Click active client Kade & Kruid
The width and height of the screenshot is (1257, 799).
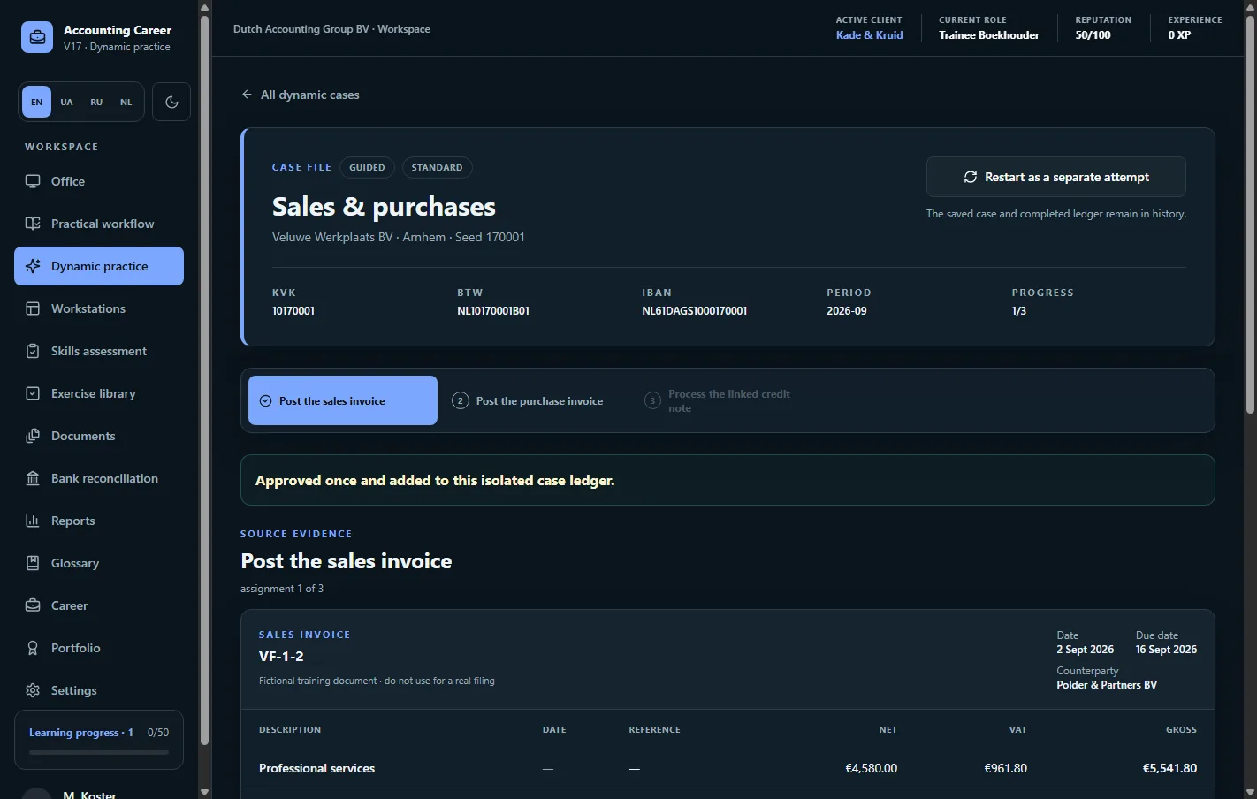coord(870,35)
